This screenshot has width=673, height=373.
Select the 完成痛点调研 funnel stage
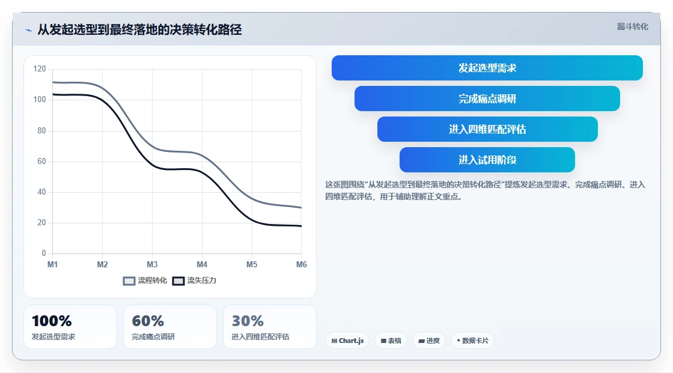click(487, 99)
